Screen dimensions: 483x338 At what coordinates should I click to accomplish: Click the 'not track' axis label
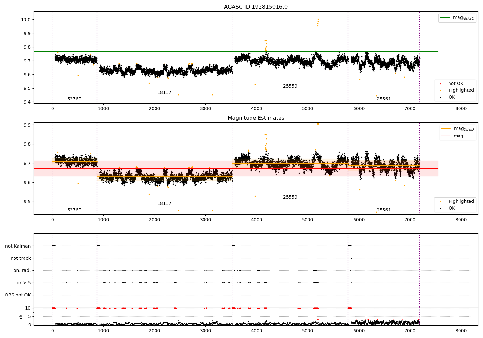(x=21, y=258)
